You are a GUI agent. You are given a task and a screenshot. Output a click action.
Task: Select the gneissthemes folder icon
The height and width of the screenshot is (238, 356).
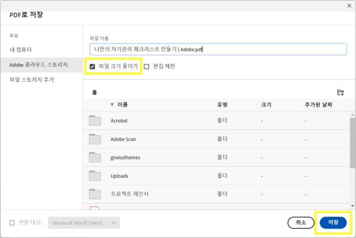95,157
